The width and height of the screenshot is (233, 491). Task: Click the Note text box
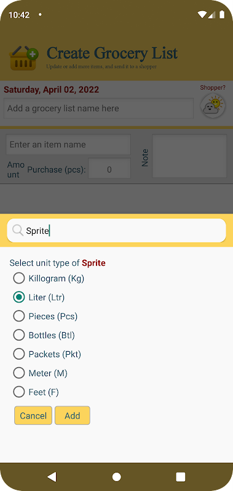point(189,156)
